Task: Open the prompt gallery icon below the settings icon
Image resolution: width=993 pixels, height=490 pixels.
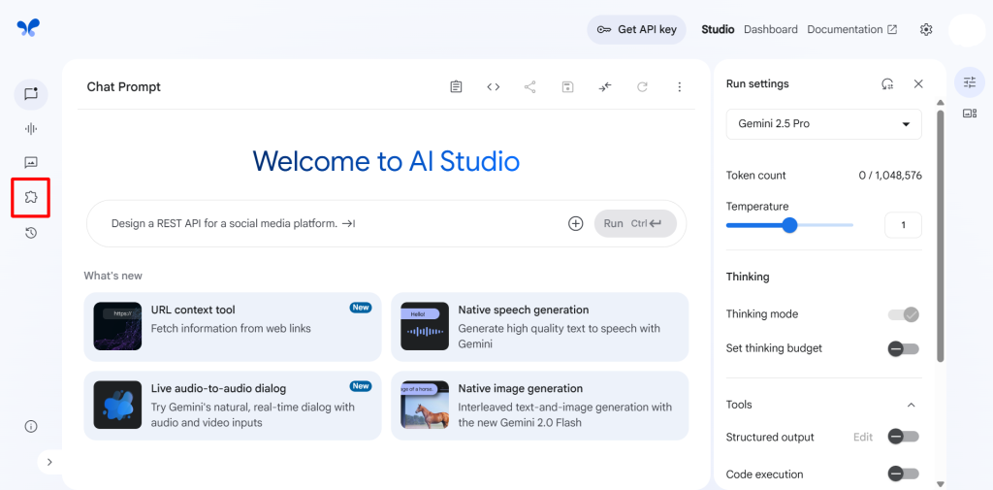Action: [970, 114]
